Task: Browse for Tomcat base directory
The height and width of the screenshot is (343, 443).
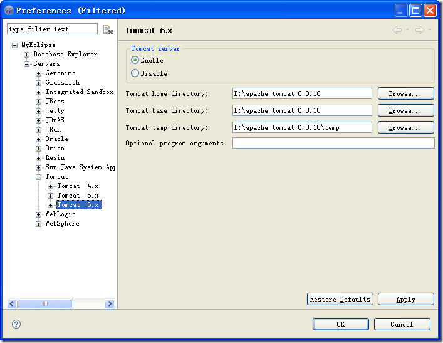Action: coord(405,110)
